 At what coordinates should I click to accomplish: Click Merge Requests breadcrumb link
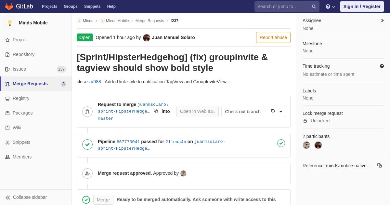150,21
